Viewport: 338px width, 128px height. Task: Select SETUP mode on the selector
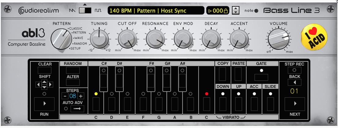click(x=75, y=49)
